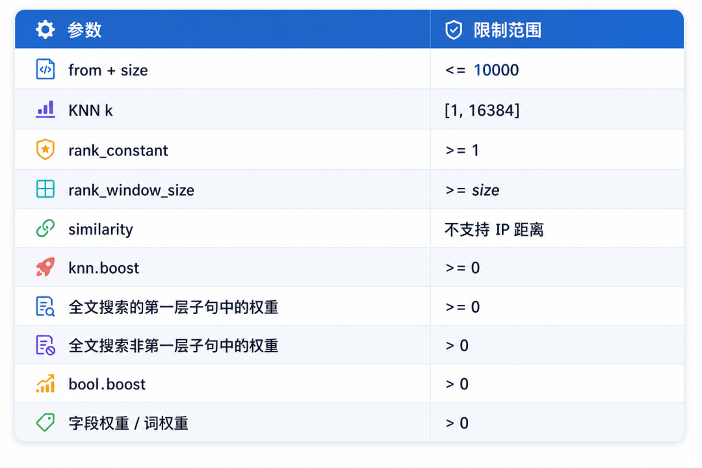Click the rank_window_size parameter name
The width and height of the screenshot is (702, 468).
pos(131,190)
